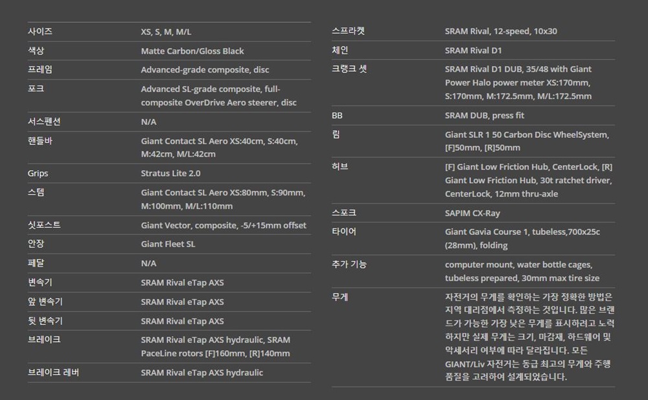Select the Matte Carbon/Gloss Black color text
This screenshot has width=648, height=400.
click(x=192, y=51)
